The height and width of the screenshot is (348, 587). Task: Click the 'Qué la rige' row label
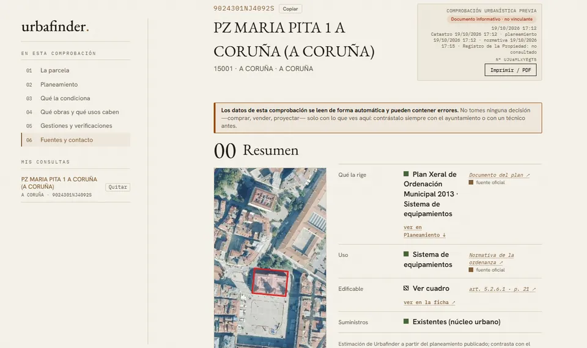pyautogui.click(x=352, y=175)
